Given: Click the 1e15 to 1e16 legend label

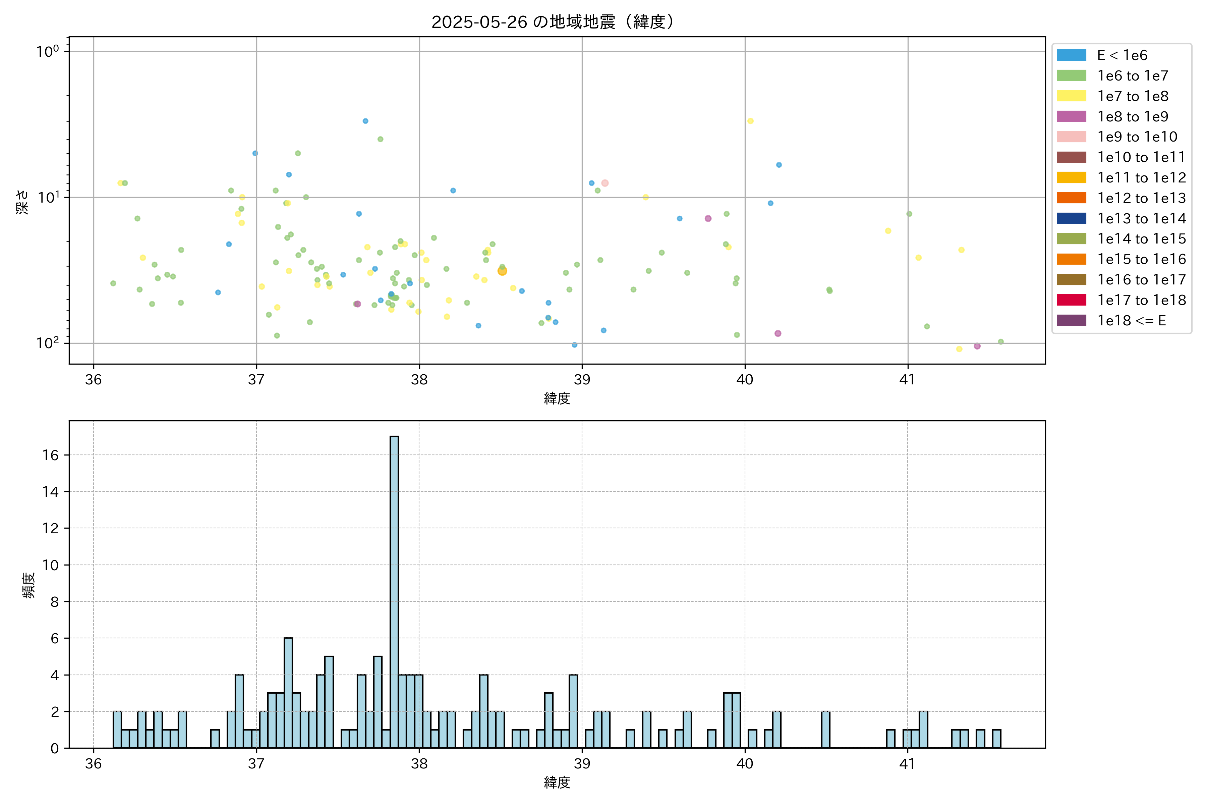Looking at the screenshot, I should pos(1141,259).
